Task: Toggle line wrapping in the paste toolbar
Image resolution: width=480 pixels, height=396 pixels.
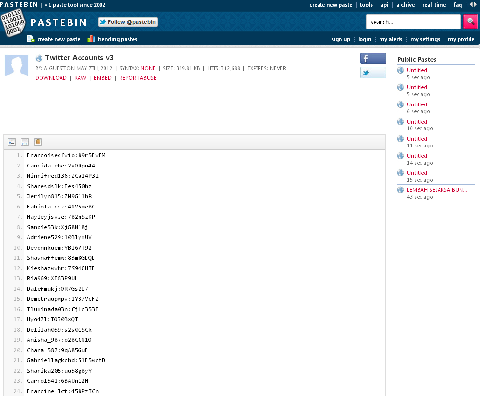Action: [25, 142]
